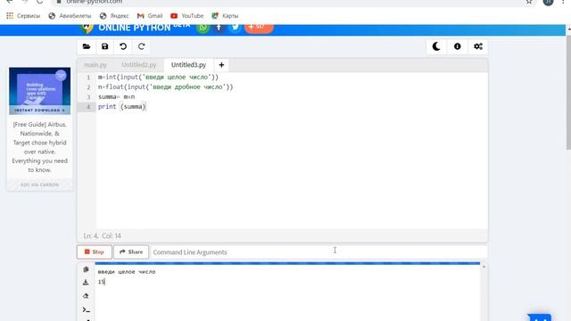
Task: Click the print (summa) code line
Action: coord(121,107)
